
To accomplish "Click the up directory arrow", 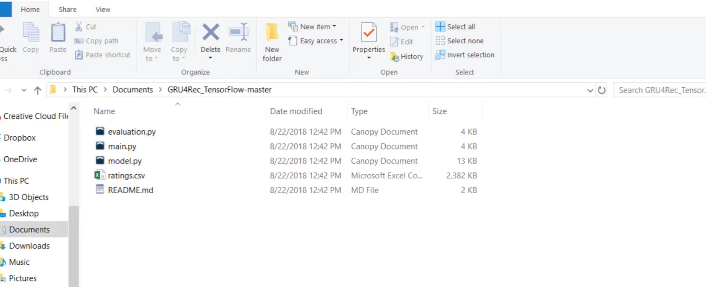I will [38, 90].
